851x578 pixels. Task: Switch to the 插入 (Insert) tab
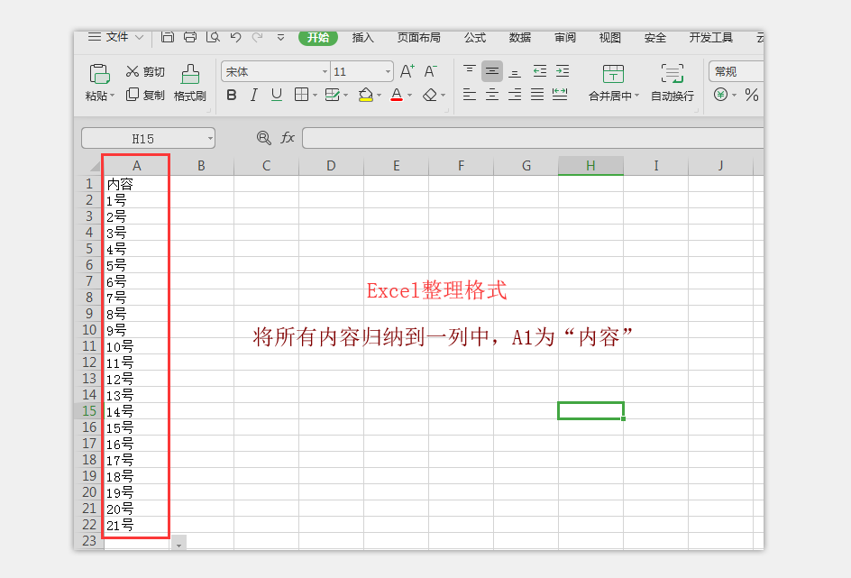tap(363, 38)
